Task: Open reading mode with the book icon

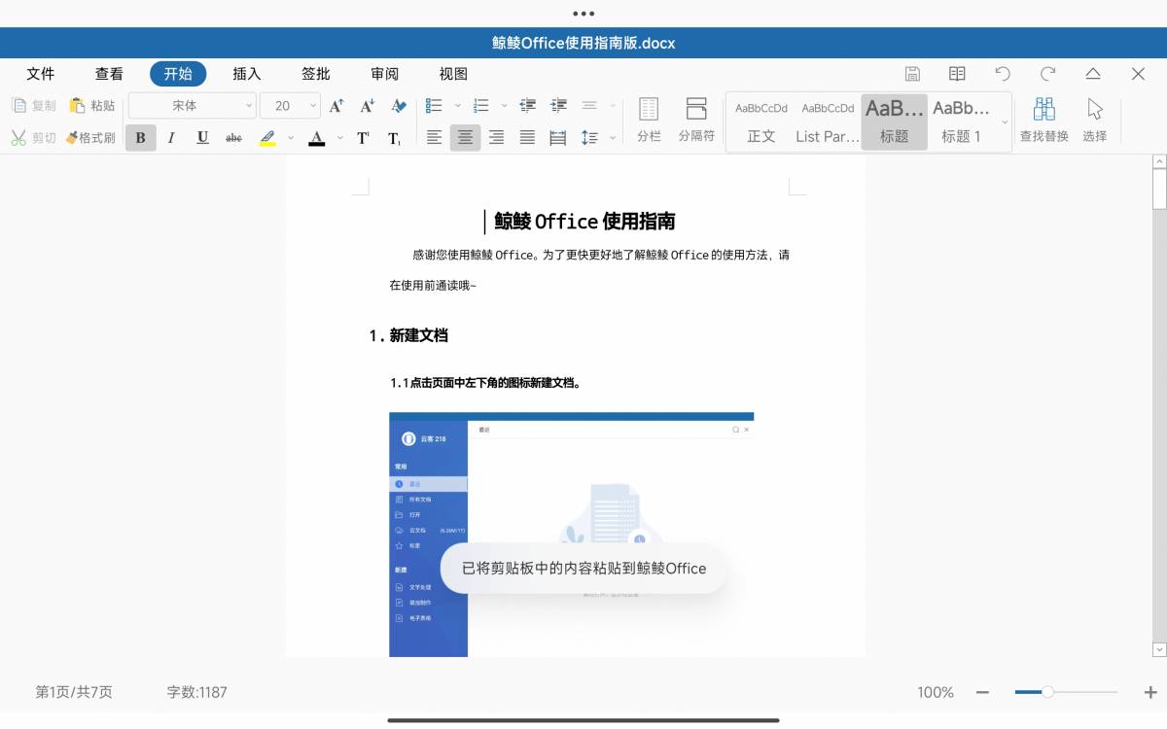Action: 957,74
